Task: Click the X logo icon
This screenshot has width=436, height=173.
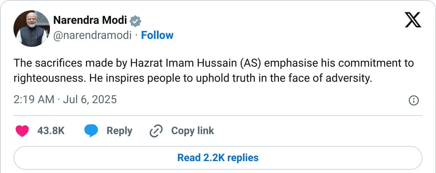Action: (413, 19)
